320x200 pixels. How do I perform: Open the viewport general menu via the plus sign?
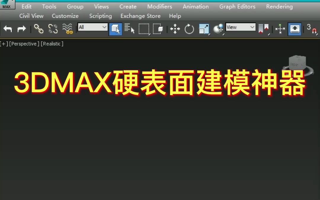click(x=3, y=44)
